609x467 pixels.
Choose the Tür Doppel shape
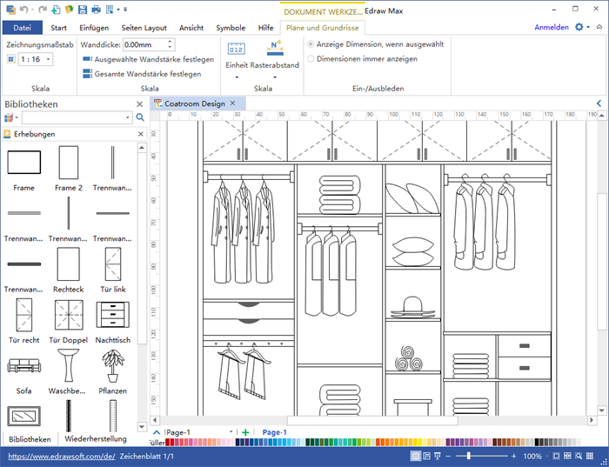coord(68,315)
